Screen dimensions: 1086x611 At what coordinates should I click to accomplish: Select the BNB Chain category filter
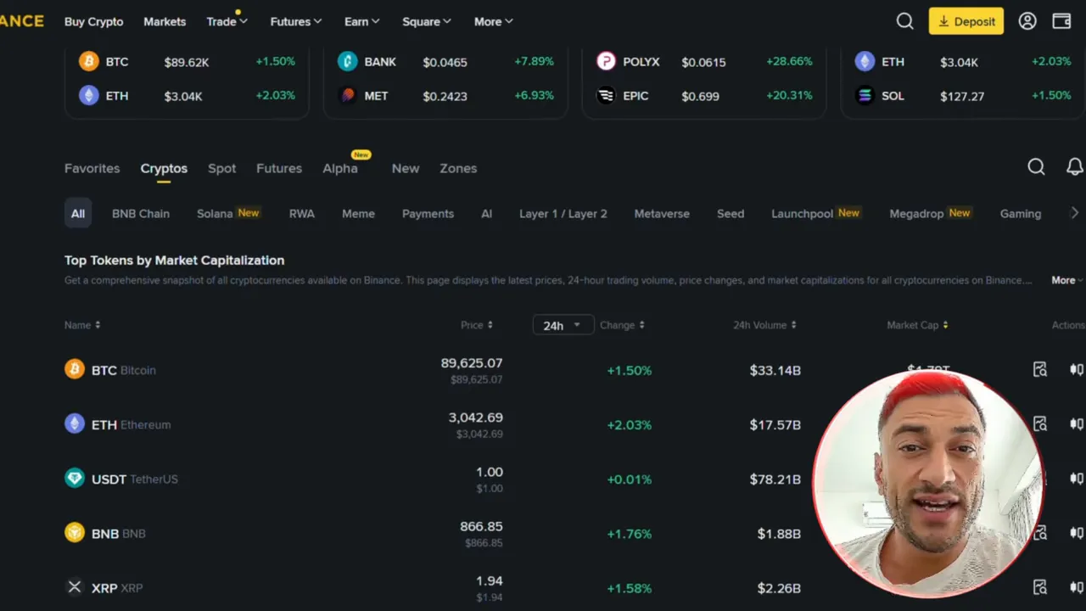pos(141,213)
